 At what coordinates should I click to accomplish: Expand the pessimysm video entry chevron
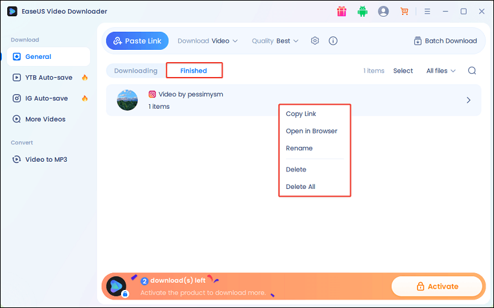(469, 100)
